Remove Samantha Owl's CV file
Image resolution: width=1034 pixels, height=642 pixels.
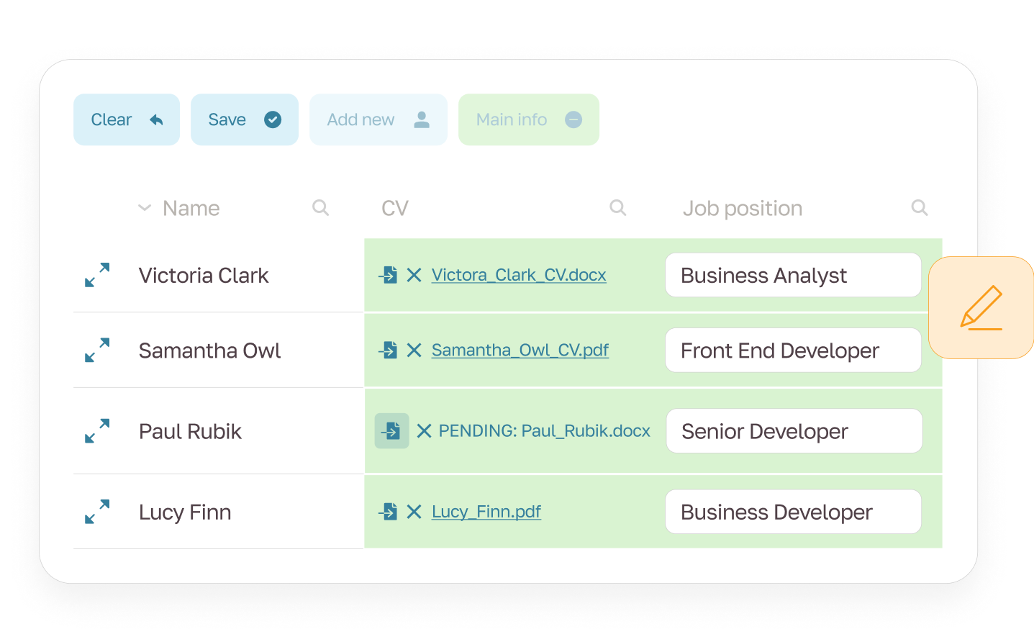pos(414,351)
